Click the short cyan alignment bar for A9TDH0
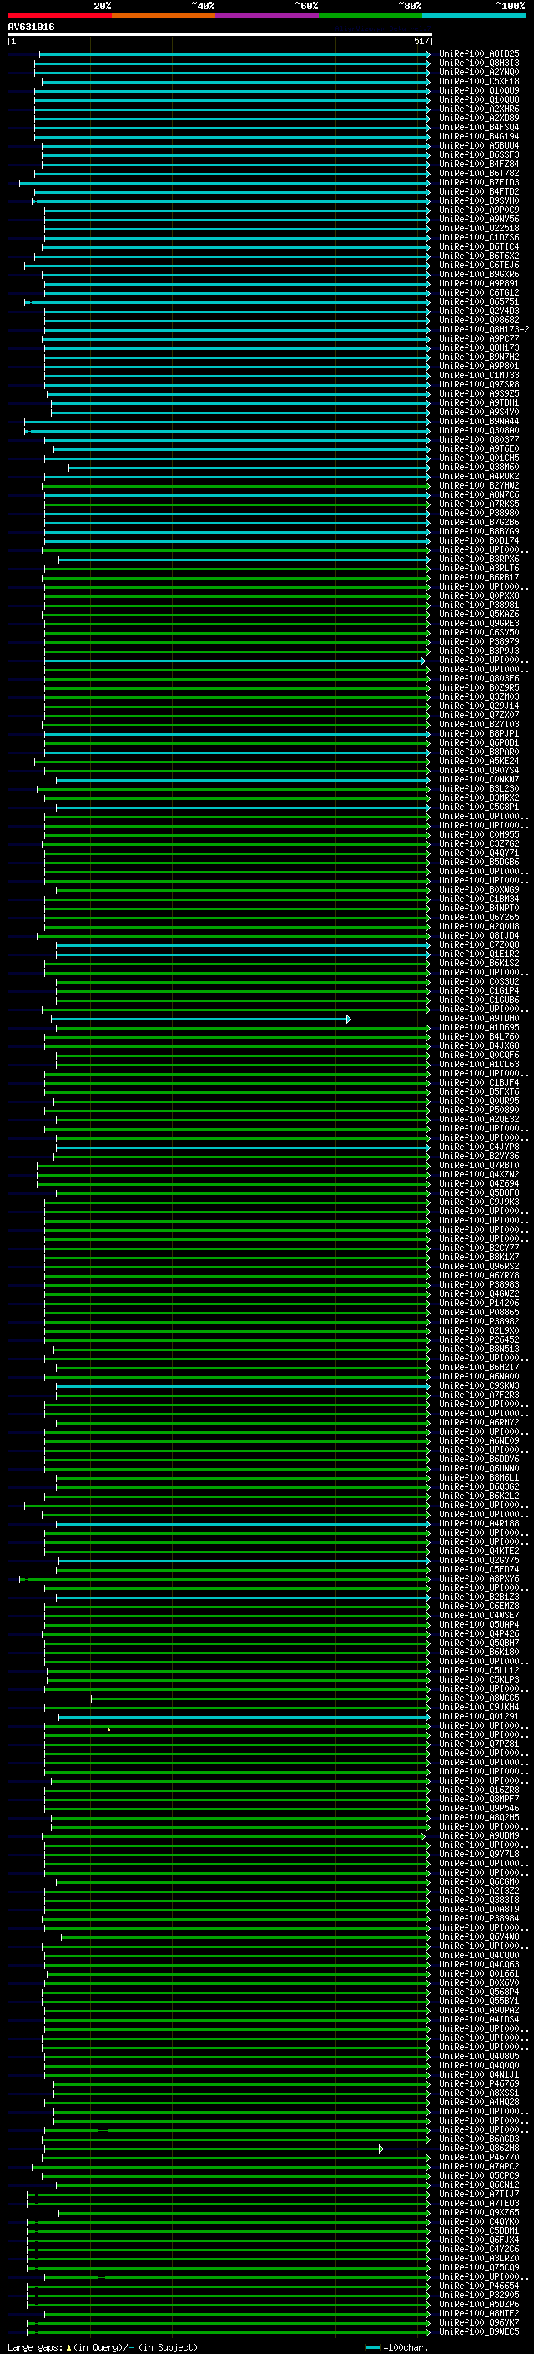This screenshot has height=2354, width=534. 201,1019
